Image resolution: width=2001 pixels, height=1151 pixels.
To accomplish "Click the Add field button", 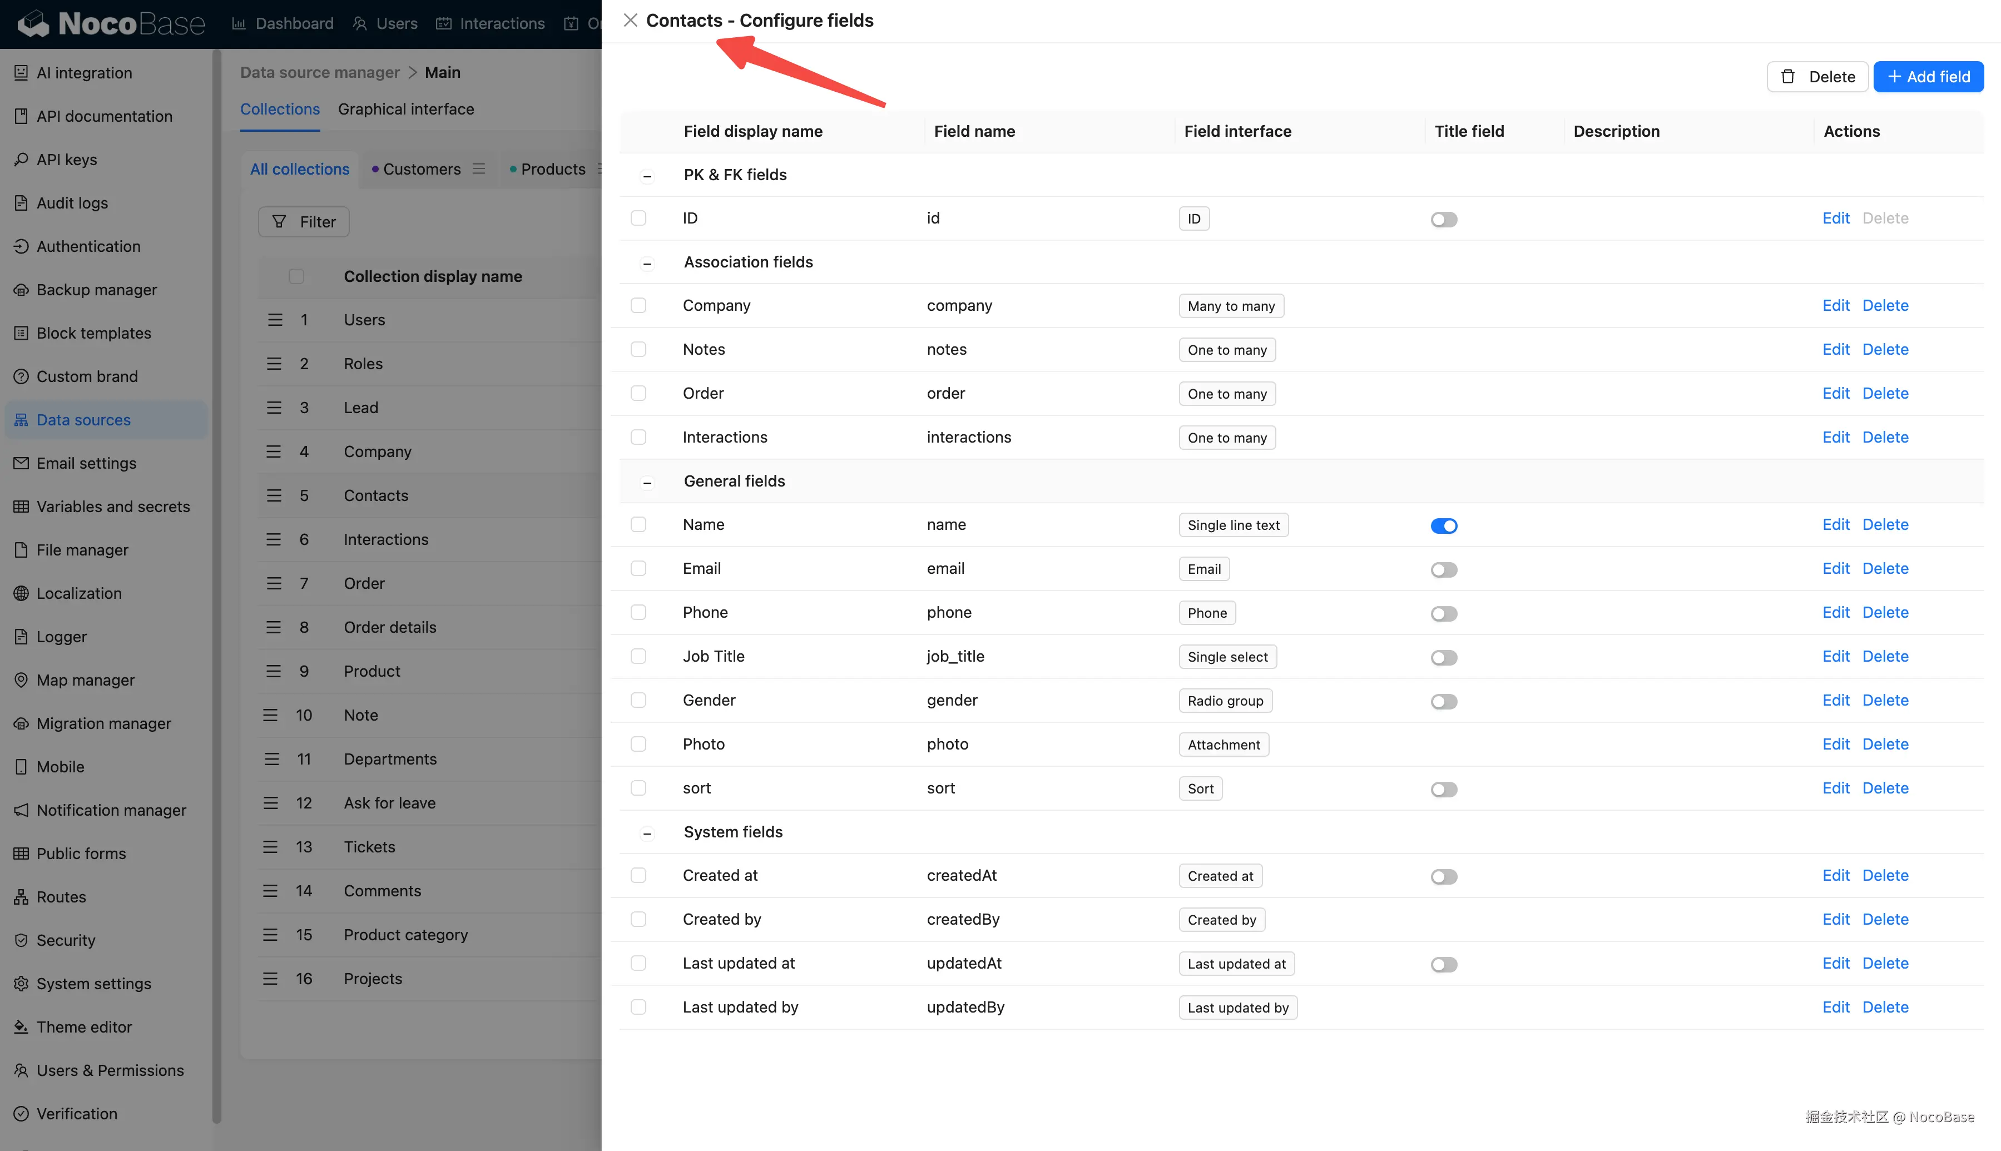I will (x=1928, y=77).
